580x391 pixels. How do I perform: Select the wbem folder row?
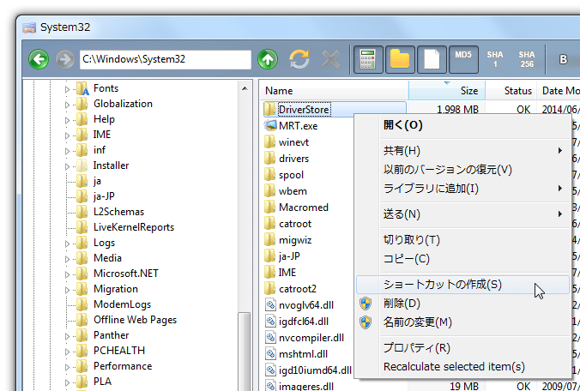(286, 191)
